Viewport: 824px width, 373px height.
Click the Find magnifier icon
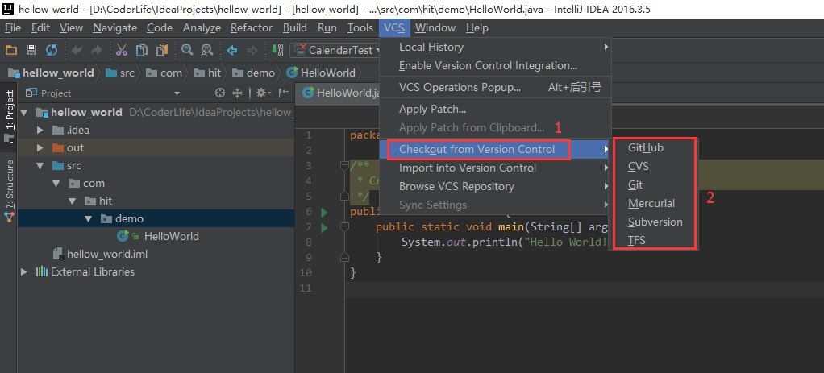tap(186, 51)
